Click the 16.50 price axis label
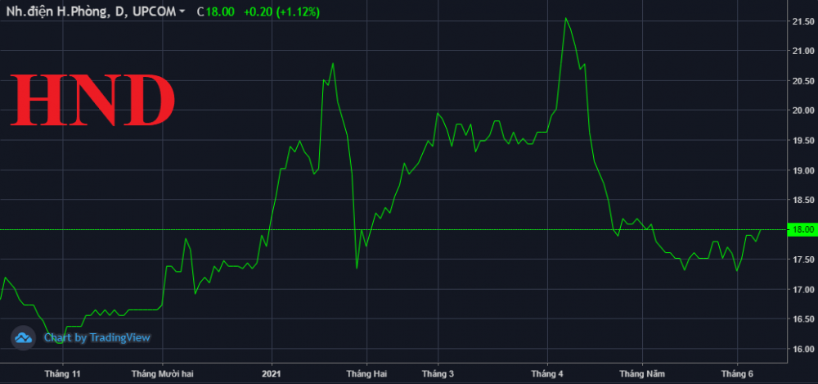The height and width of the screenshot is (384, 818). point(803,319)
